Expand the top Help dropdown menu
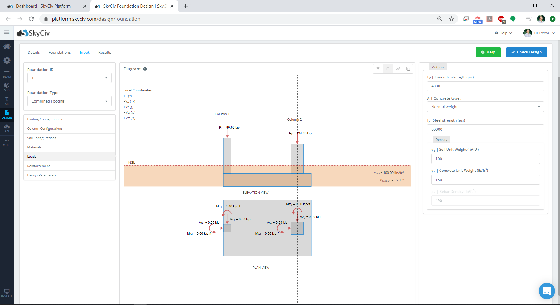Image resolution: width=560 pixels, height=305 pixels. point(503,33)
